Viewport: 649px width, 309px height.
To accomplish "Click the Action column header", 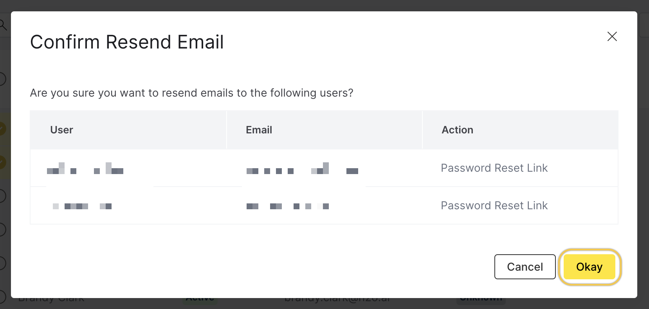I will click(457, 130).
